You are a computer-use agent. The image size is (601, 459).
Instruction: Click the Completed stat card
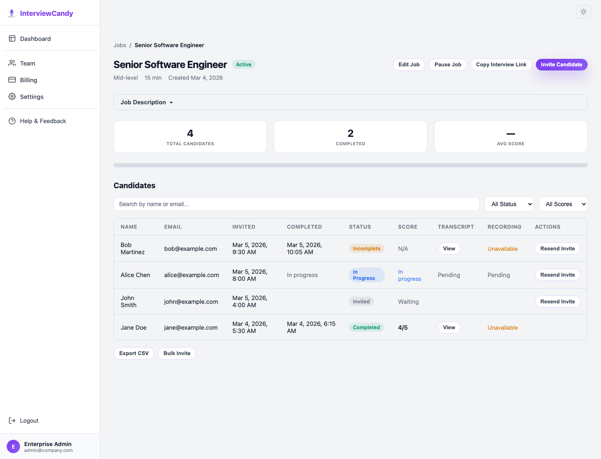click(351, 137)
